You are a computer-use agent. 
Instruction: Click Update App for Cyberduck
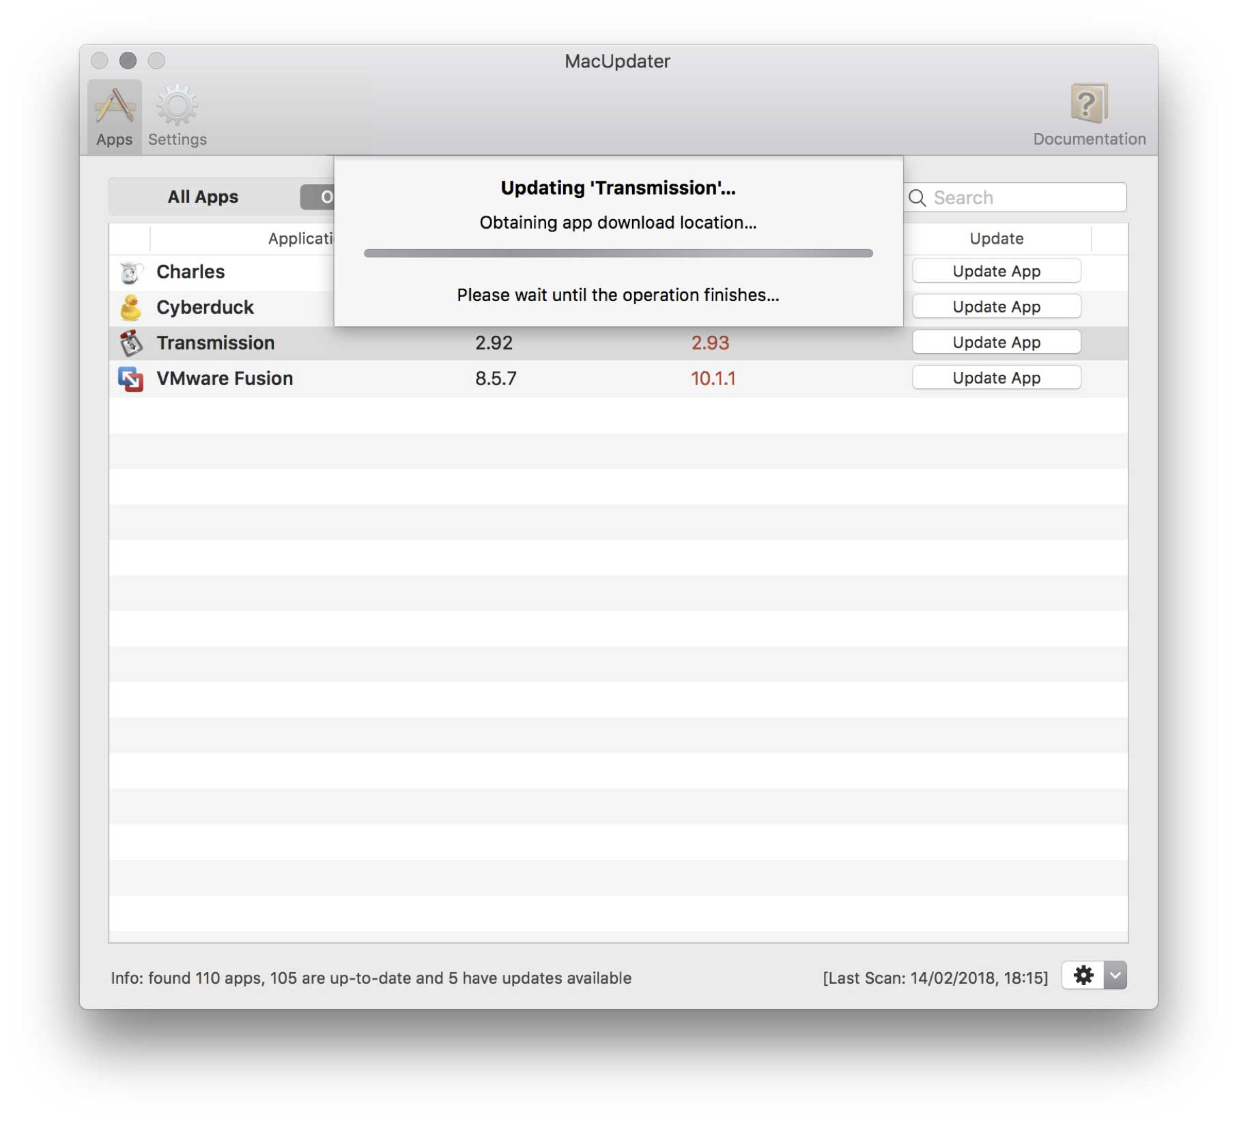[x=996, y=307]
